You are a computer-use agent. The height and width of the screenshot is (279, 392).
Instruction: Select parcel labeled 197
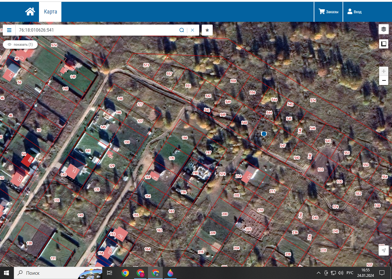click(x=209, y=153)
